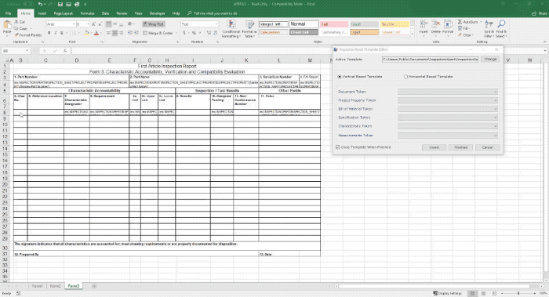The height and width of the screenshot is (297, 549).
Task: Click the zoom slider in status bar
Action: [518, 293]
